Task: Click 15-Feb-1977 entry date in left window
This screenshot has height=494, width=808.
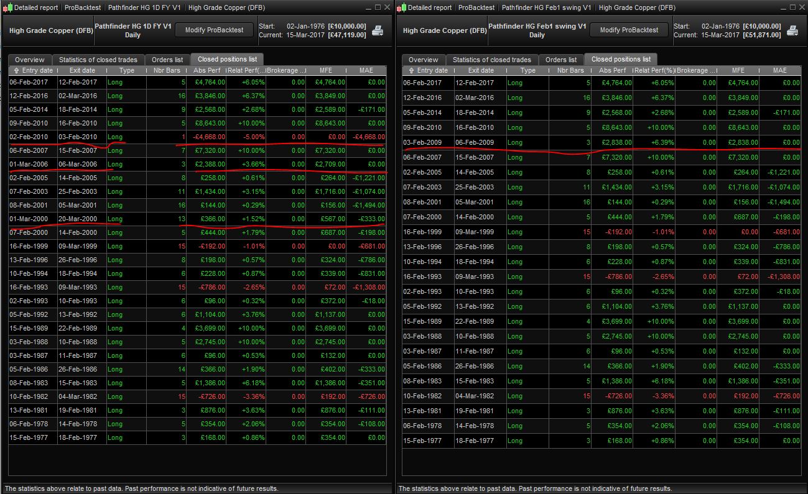Action: point(33,437)
